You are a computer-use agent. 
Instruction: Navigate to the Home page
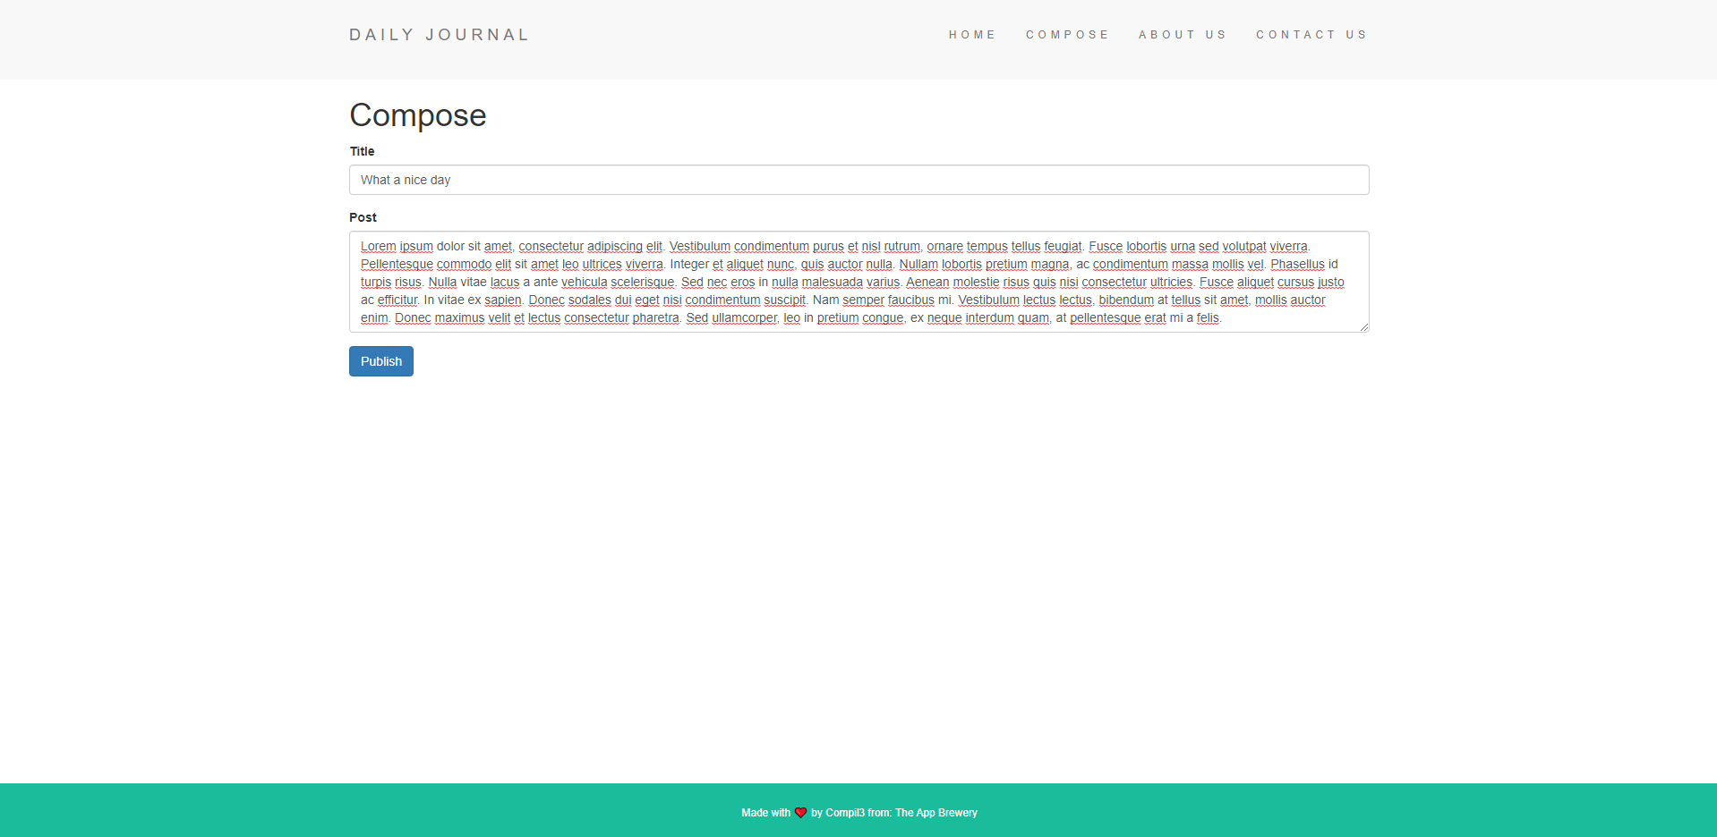click(972, 35)
